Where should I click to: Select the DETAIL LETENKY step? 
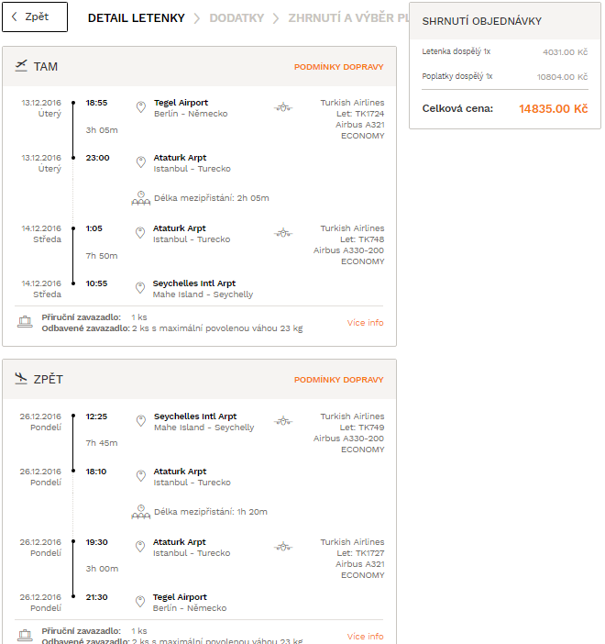[137, 18]
